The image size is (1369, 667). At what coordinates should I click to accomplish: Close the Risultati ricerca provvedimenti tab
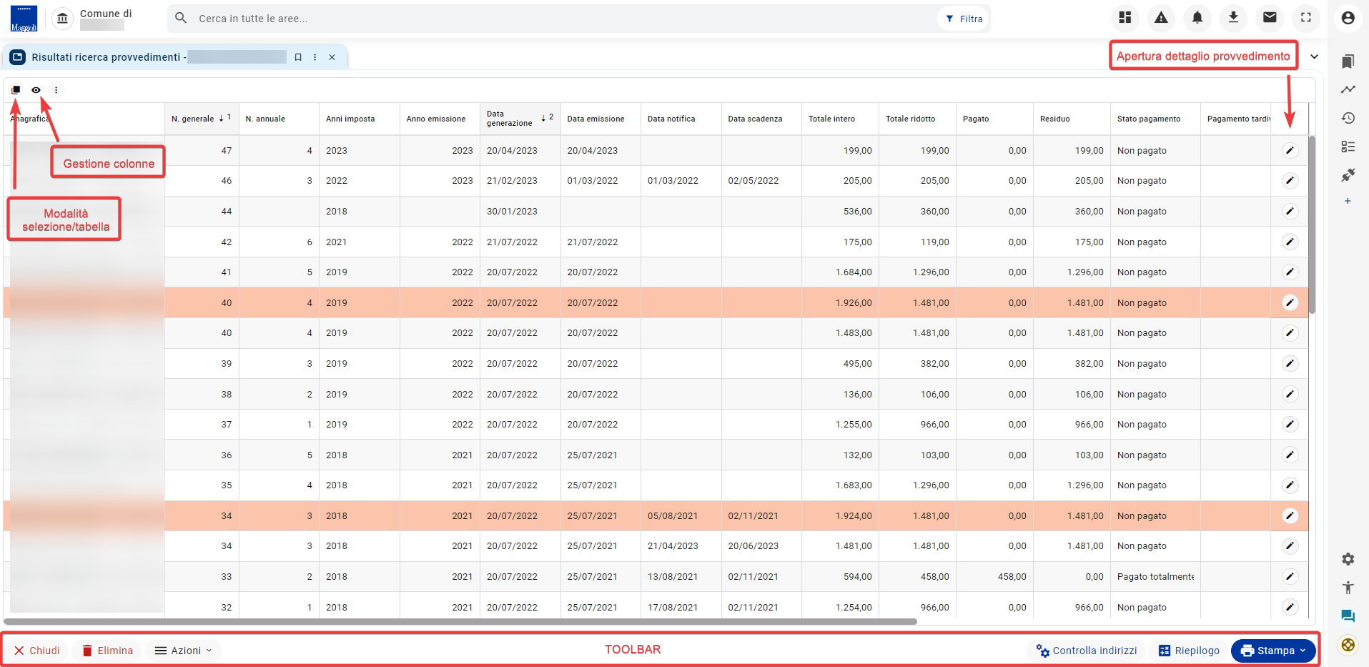[332, 57]
